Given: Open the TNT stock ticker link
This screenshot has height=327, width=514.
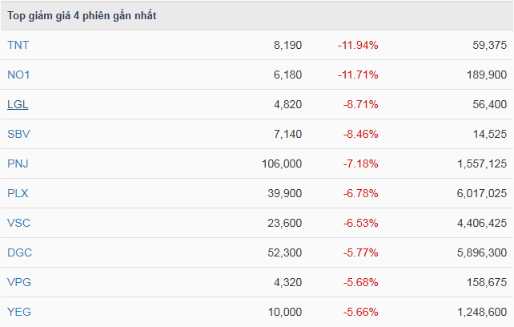Looking at the screenshot, I should click(x=18, y=45).
